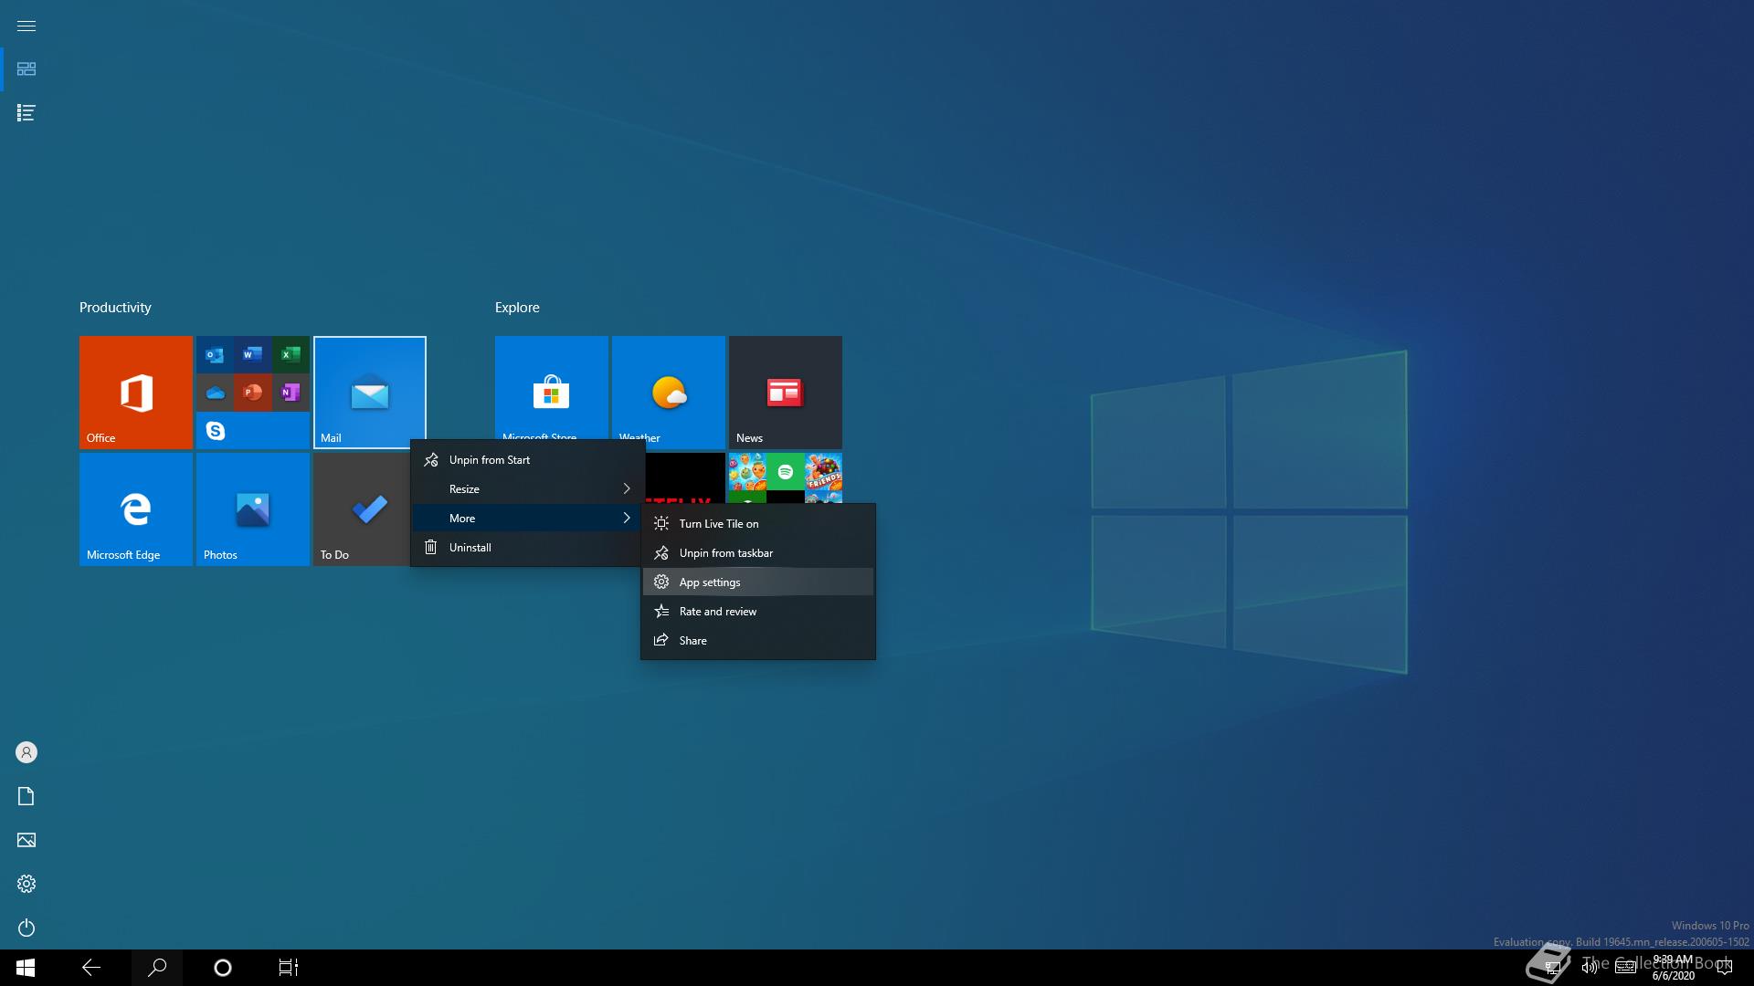Expand the Resize submenu

click(x=527, y=489)
